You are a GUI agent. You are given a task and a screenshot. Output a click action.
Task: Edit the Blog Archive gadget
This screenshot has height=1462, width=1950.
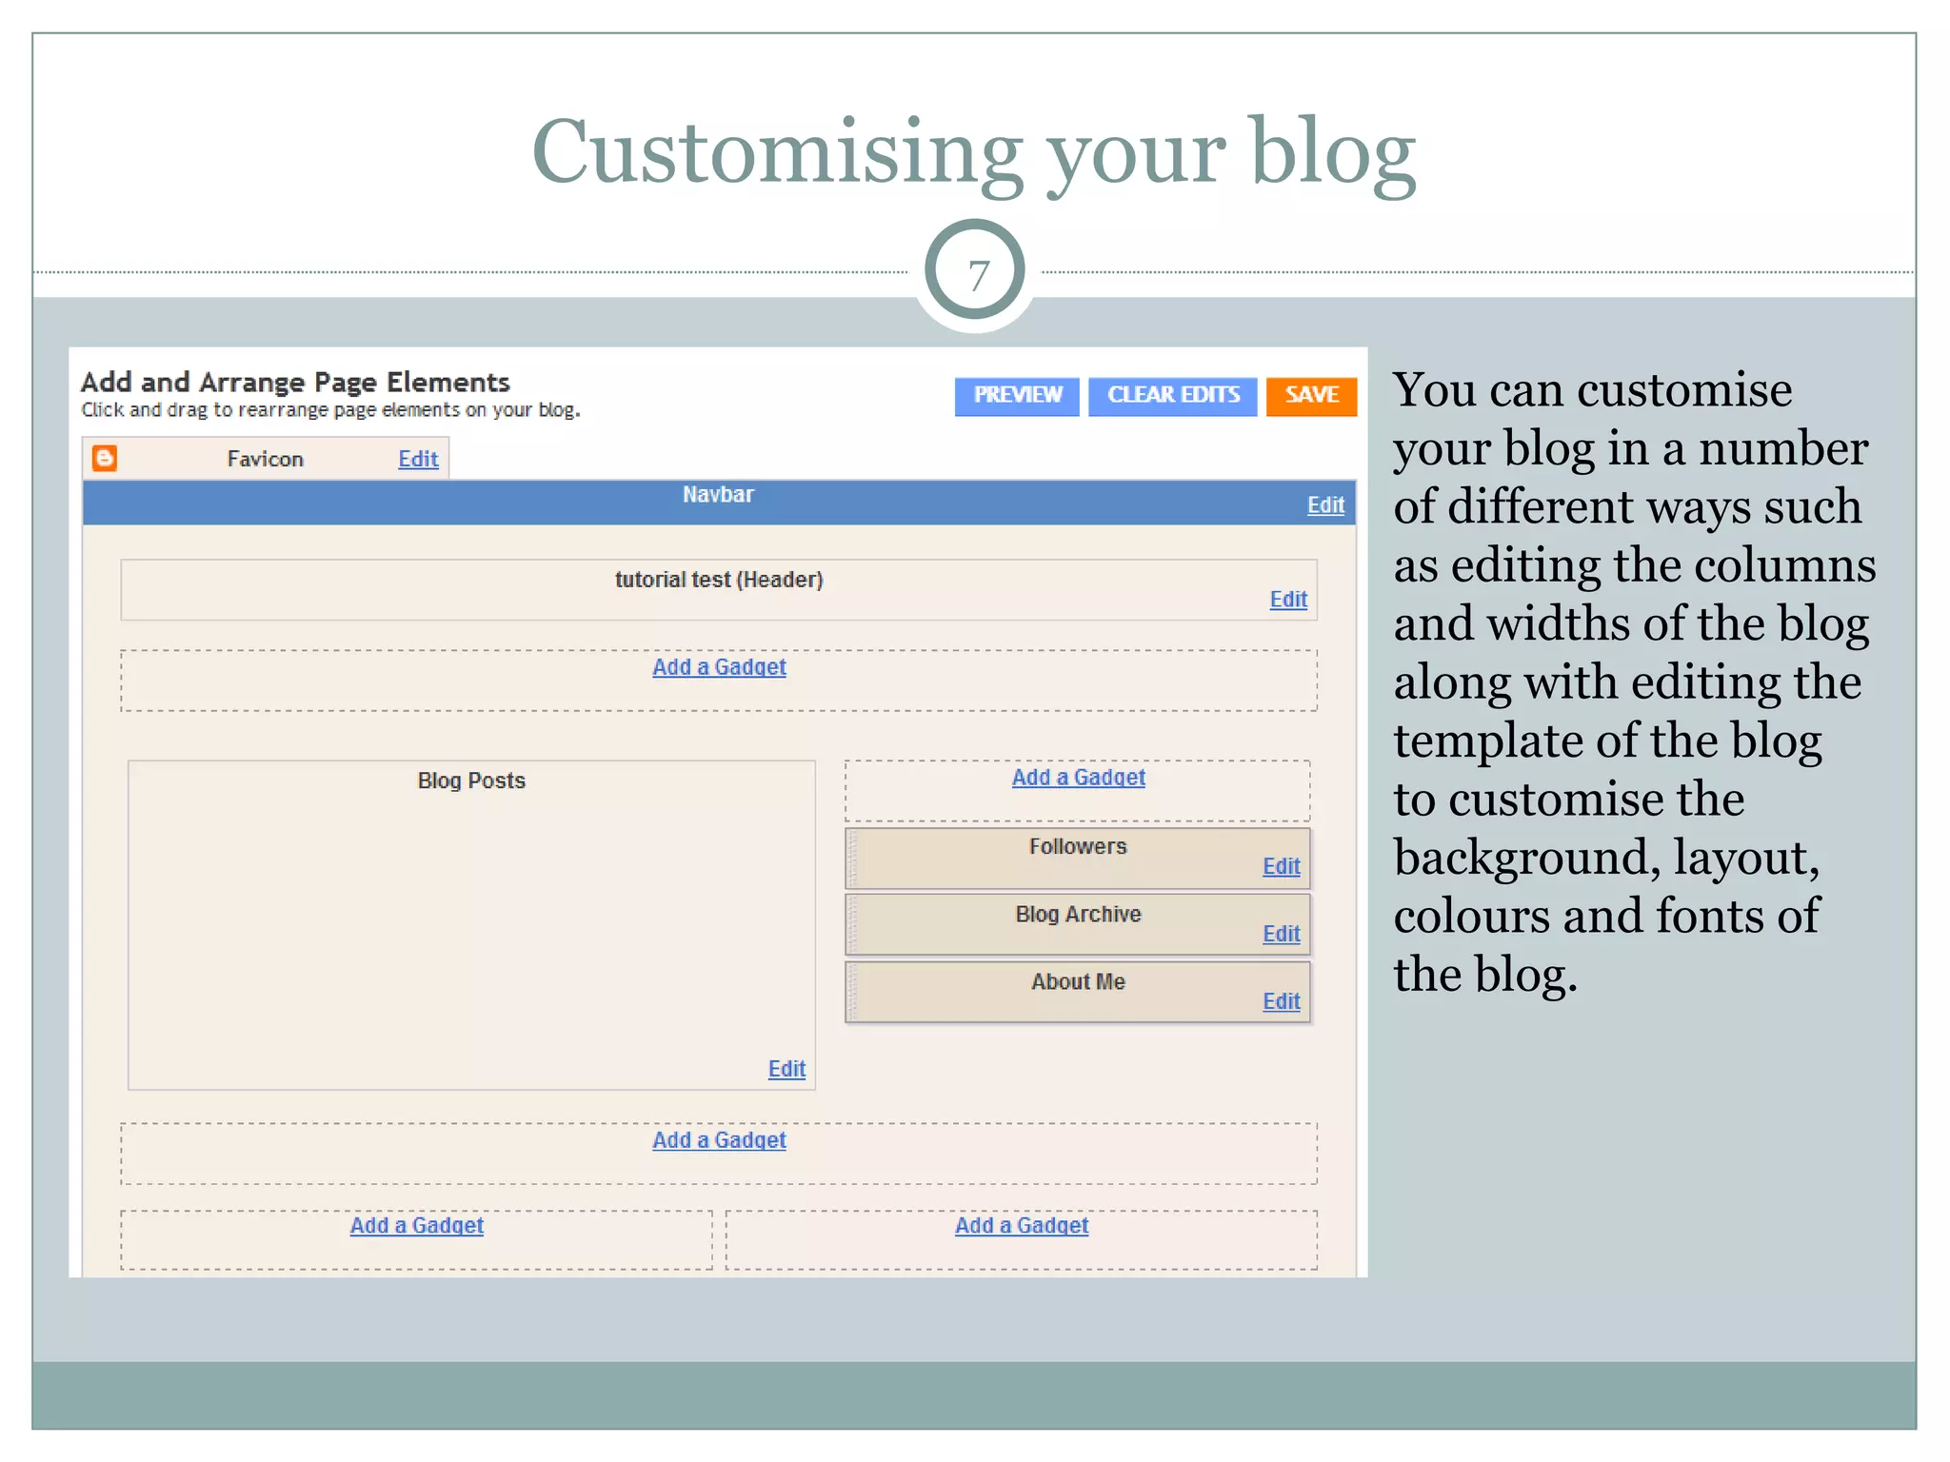tap(1282, 935)
